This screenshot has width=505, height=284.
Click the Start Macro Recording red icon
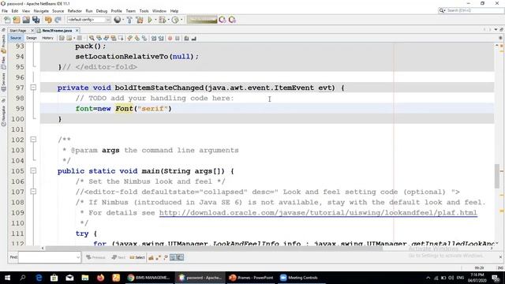click(x=170, y=39)
